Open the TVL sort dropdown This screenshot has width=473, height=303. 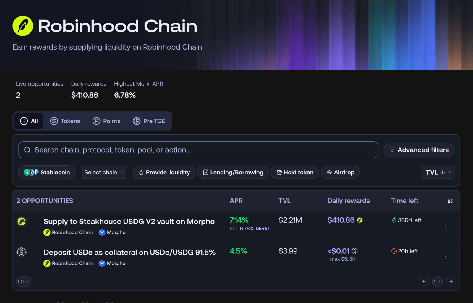click(438, 172)
